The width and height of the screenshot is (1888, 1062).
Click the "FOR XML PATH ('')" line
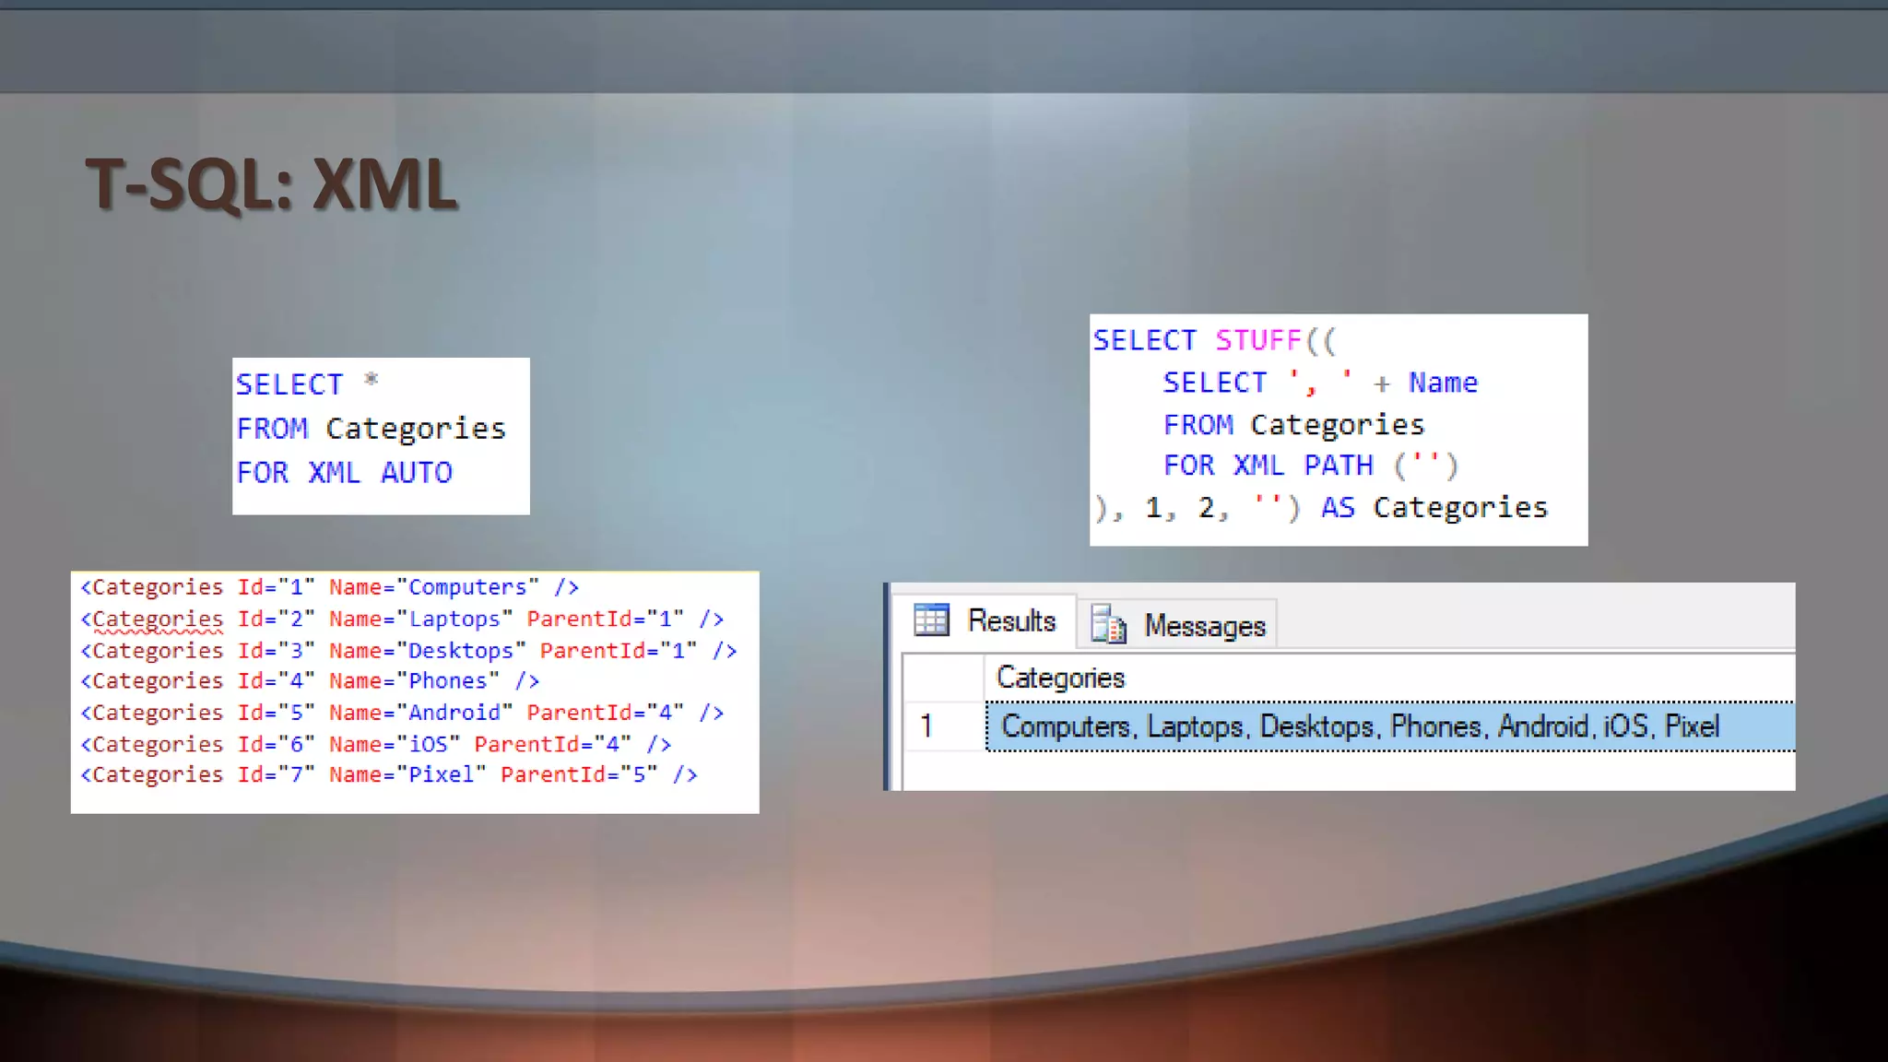[x=1310, y=466]
